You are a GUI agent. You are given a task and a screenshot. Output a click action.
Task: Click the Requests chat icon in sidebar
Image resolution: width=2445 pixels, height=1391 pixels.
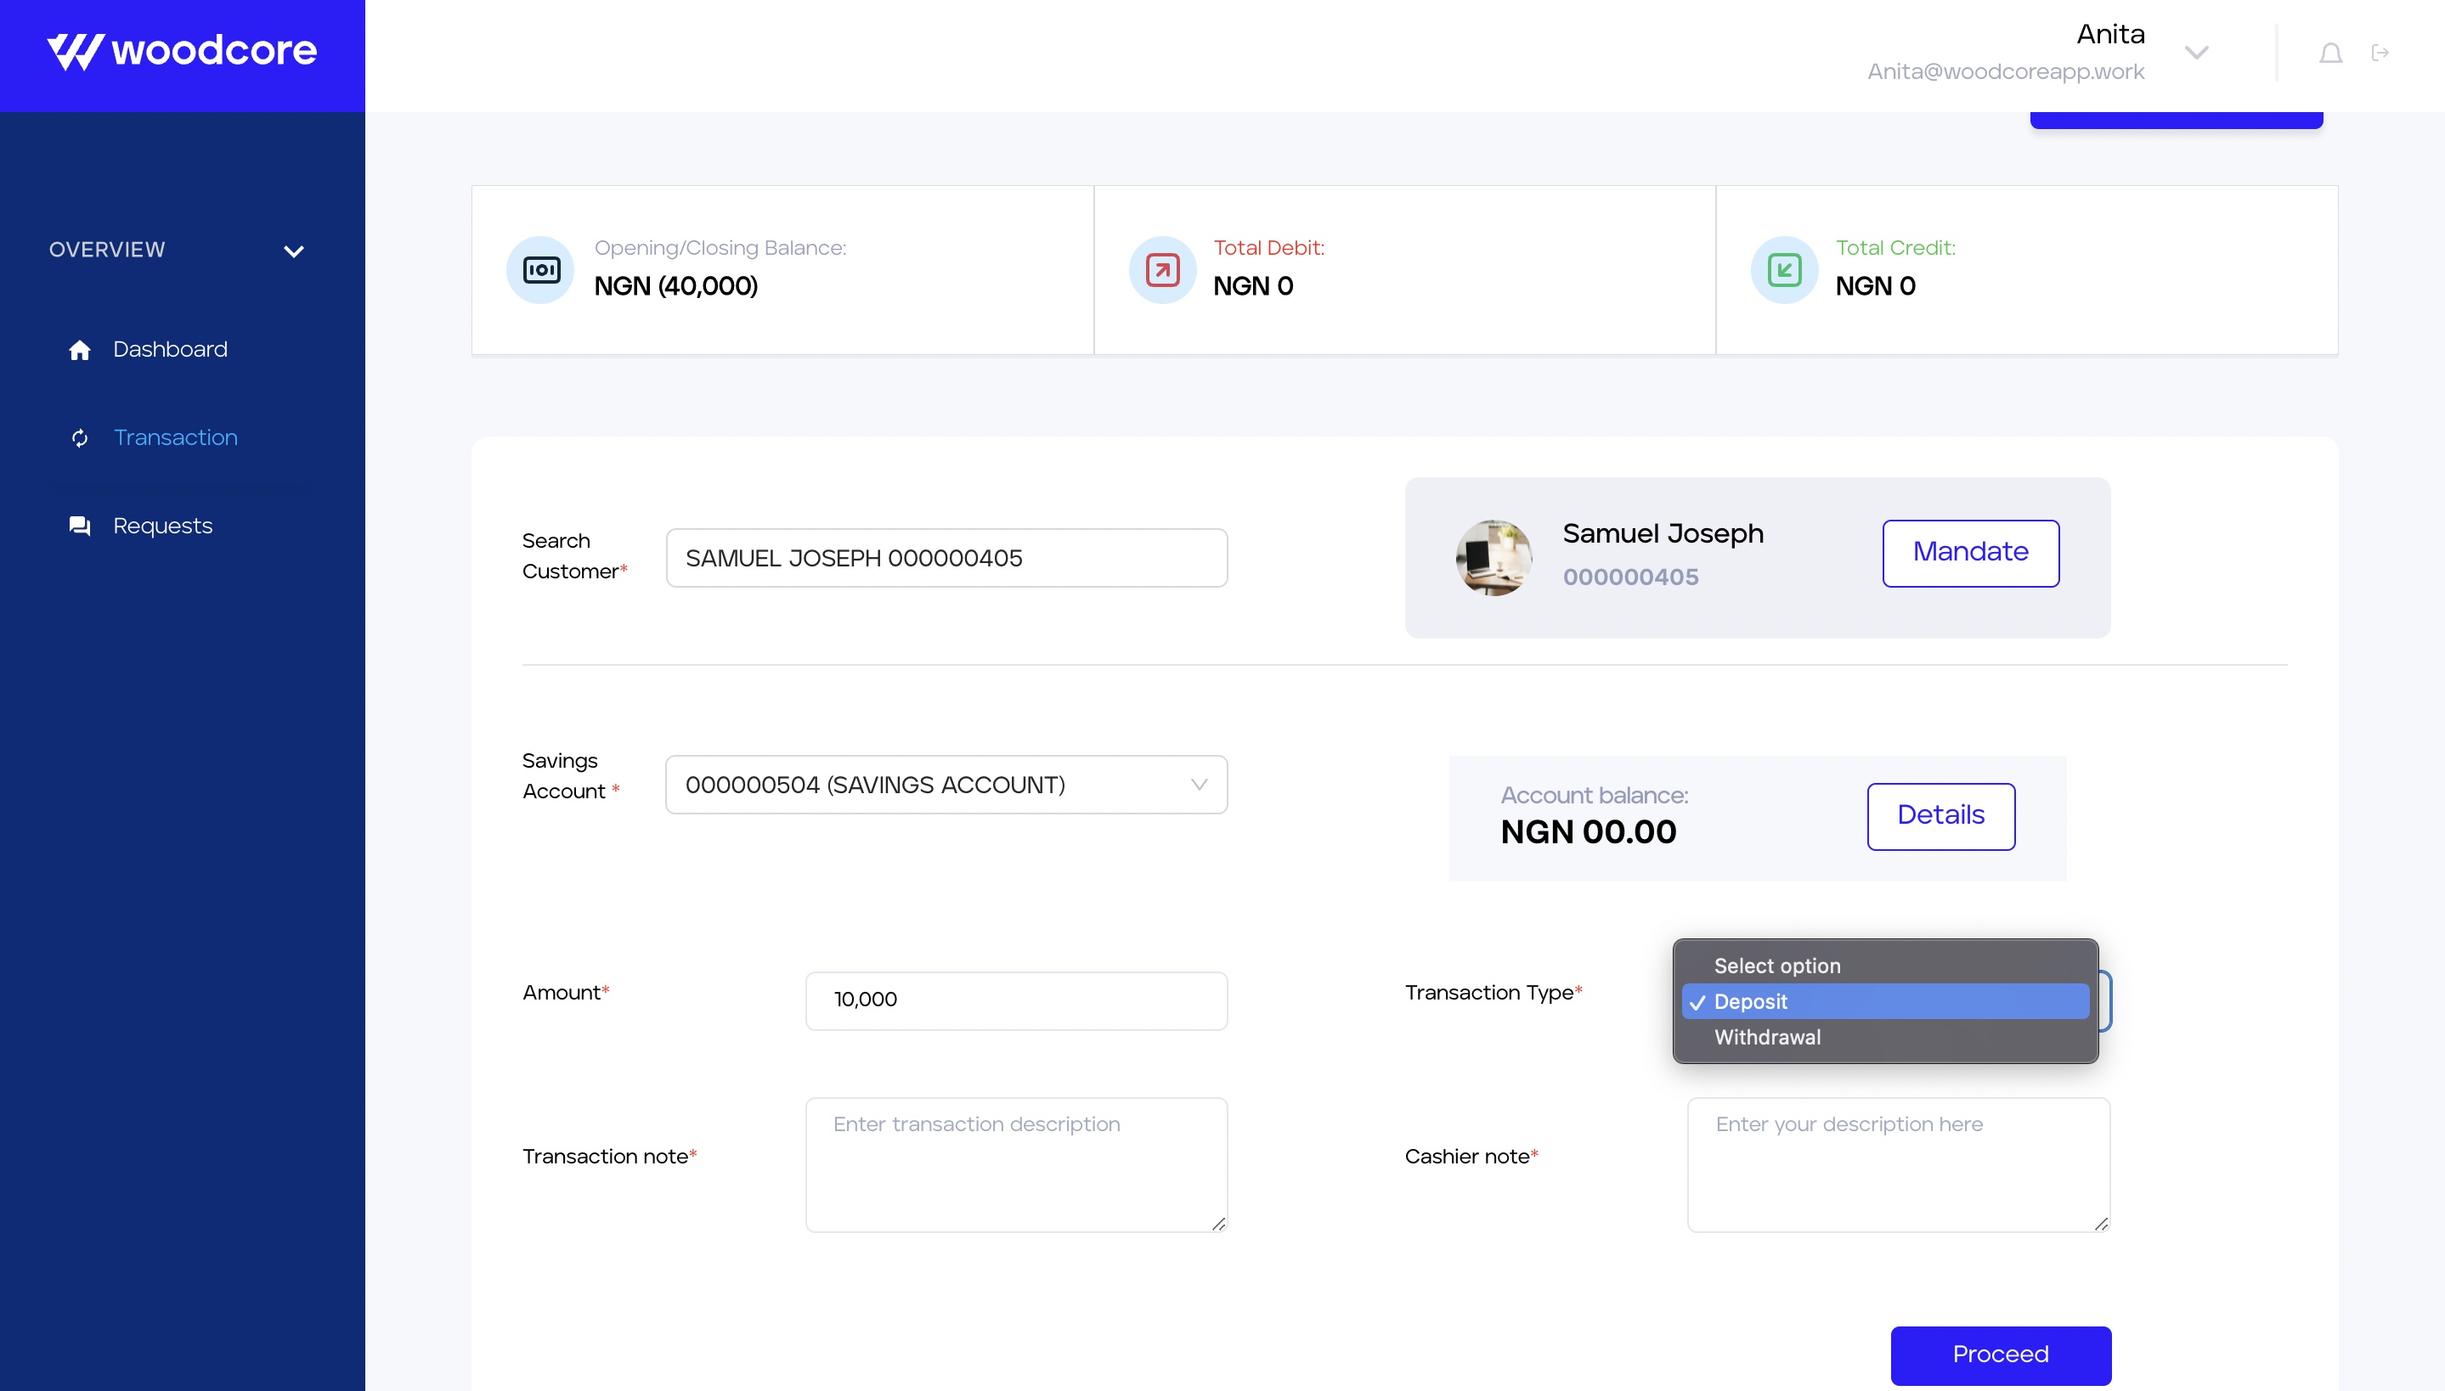(79, 527)
